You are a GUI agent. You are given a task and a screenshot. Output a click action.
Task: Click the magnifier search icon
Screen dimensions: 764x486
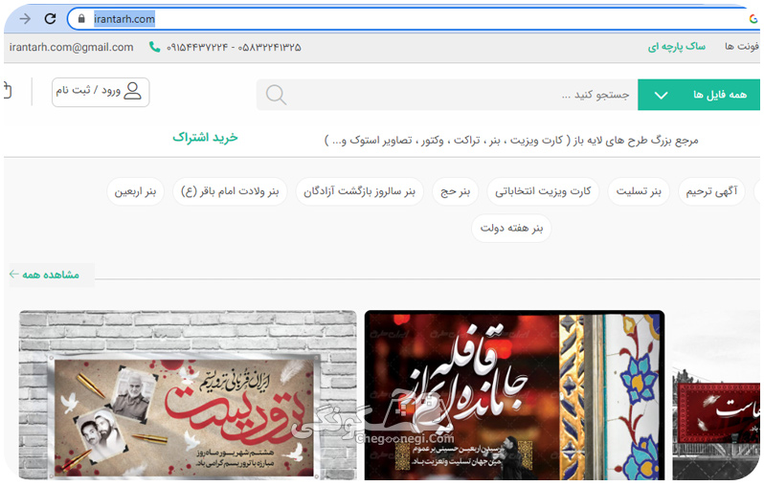pos(276,95)
